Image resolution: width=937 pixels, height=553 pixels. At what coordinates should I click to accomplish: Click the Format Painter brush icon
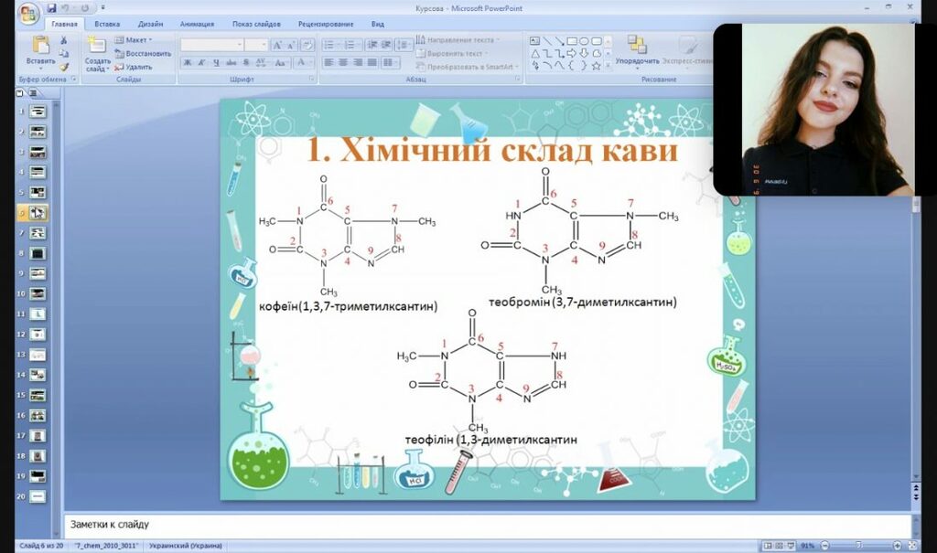coord(64,66)
